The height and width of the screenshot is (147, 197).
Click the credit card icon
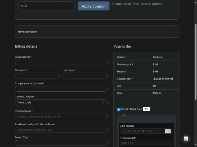[x=146, y=109]
